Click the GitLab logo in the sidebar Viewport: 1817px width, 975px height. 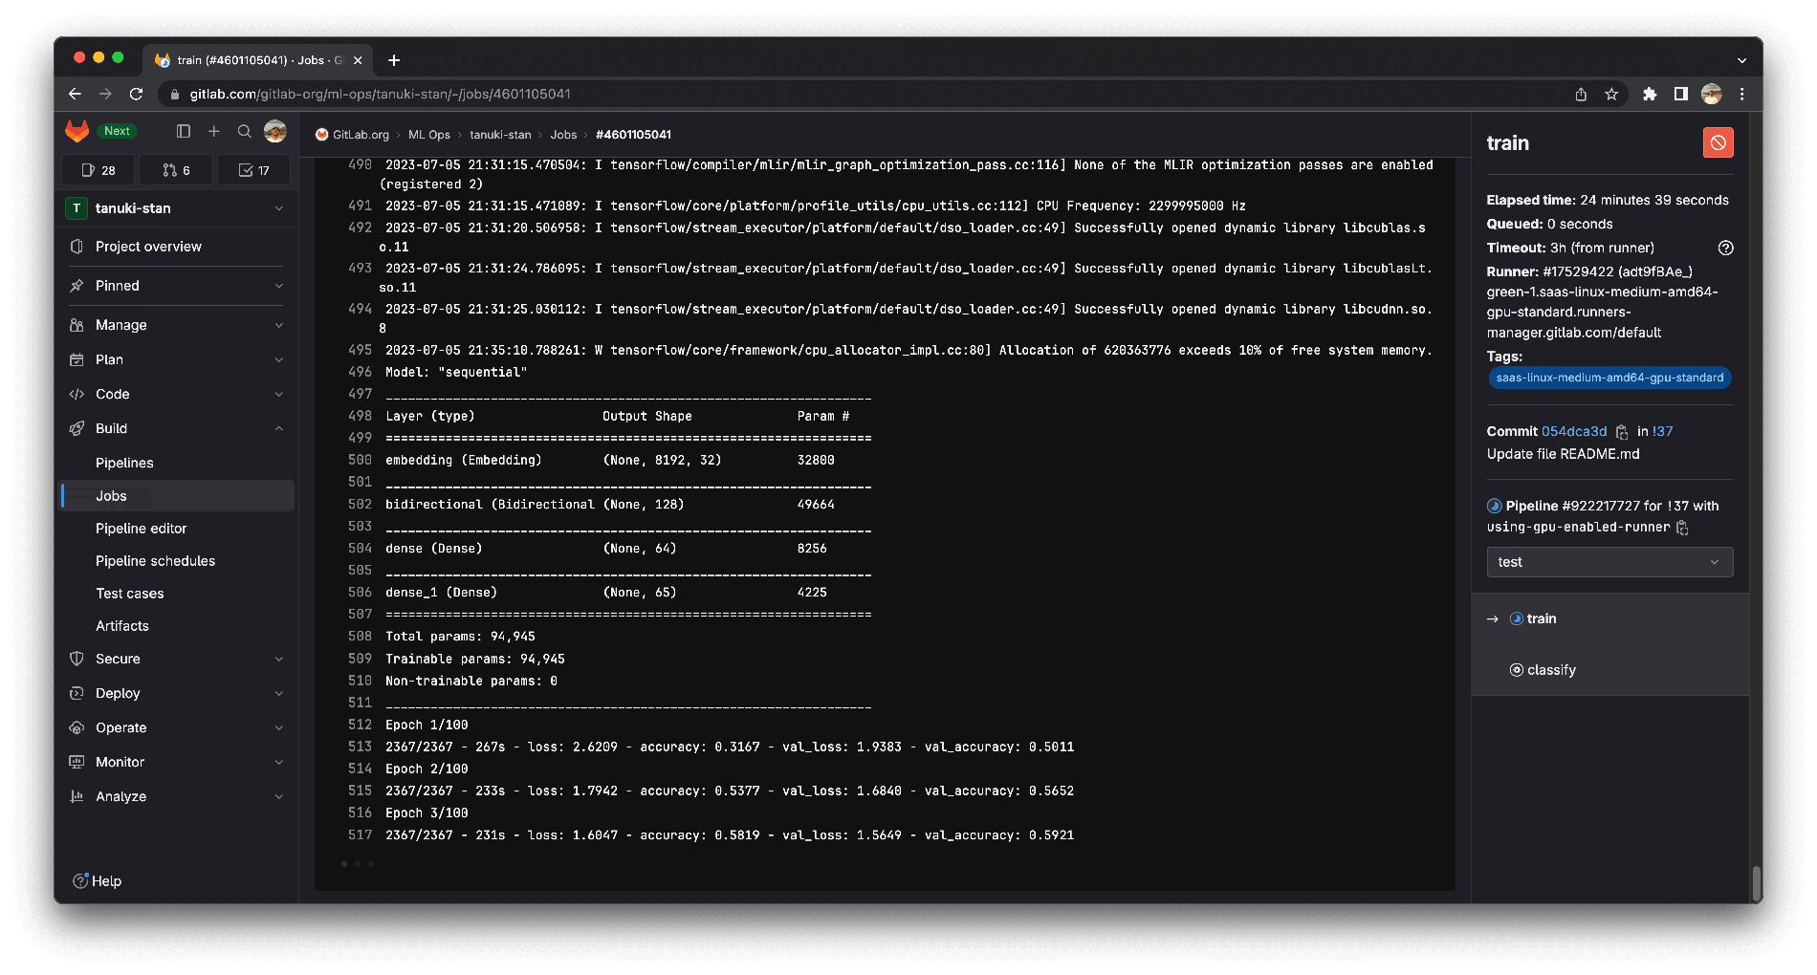[77, 131]
